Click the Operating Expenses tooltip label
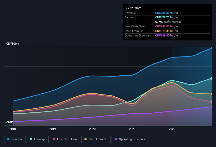 pyautogui.click(x=138, y=36)
